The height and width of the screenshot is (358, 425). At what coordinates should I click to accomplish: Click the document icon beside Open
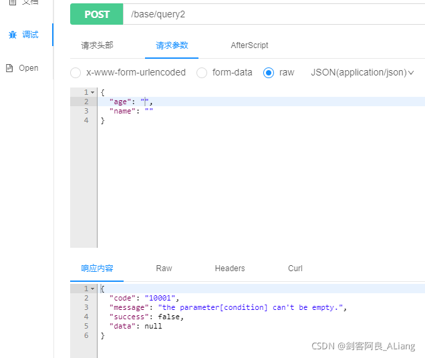[x=9, y=68]
